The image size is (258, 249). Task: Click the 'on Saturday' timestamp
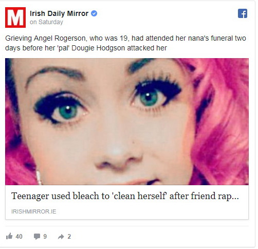click(46, 22)
